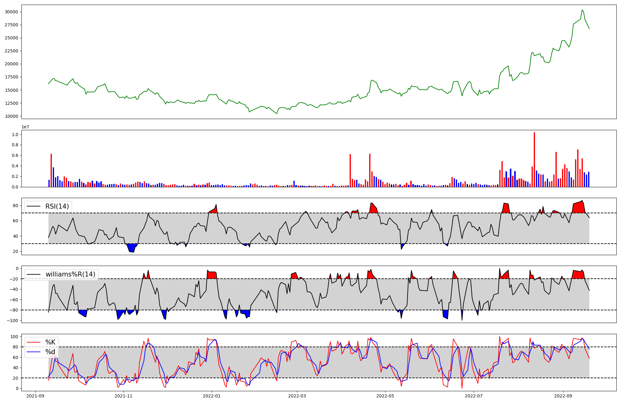Image resolution: width=621 pixels, height=403 pixels.
Task: Click the williams%R(14) legend label
Action: pos(70,274)
